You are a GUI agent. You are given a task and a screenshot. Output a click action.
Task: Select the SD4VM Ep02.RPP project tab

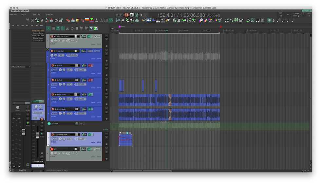(x=20, y=10)
